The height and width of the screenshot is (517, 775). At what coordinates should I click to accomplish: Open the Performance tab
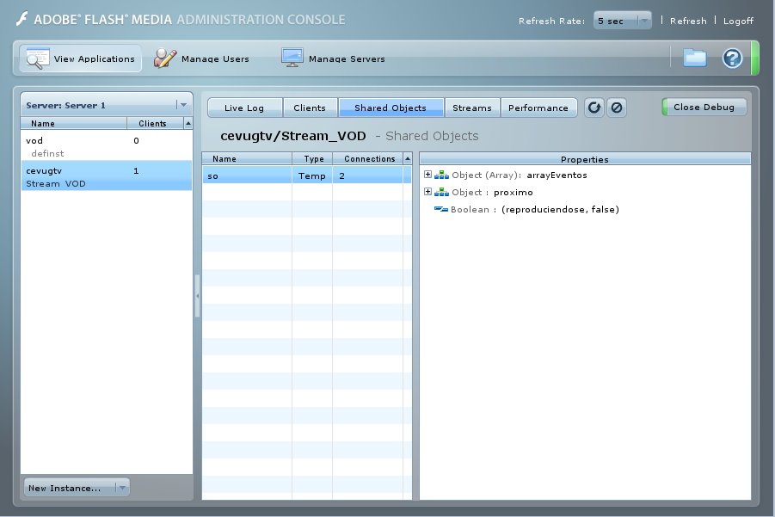pos(538,108)
